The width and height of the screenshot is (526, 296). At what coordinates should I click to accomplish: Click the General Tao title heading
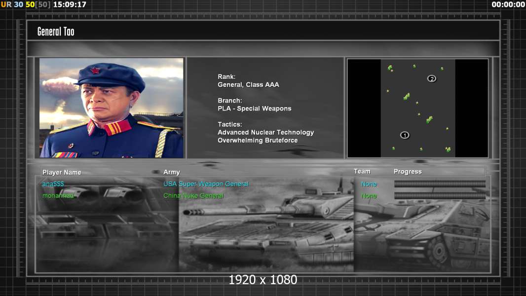[x=56, y=32]
